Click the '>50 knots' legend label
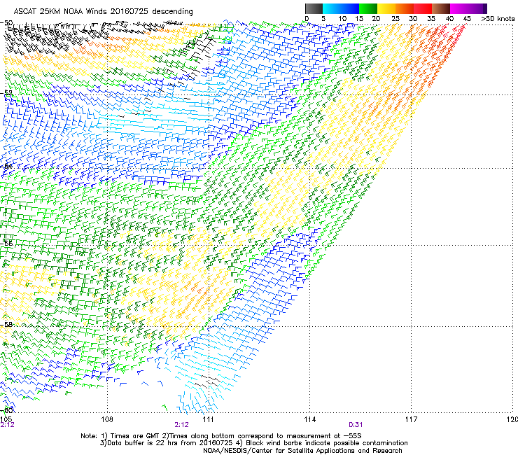This screenshot has width=518, height=455. [498, 19]
